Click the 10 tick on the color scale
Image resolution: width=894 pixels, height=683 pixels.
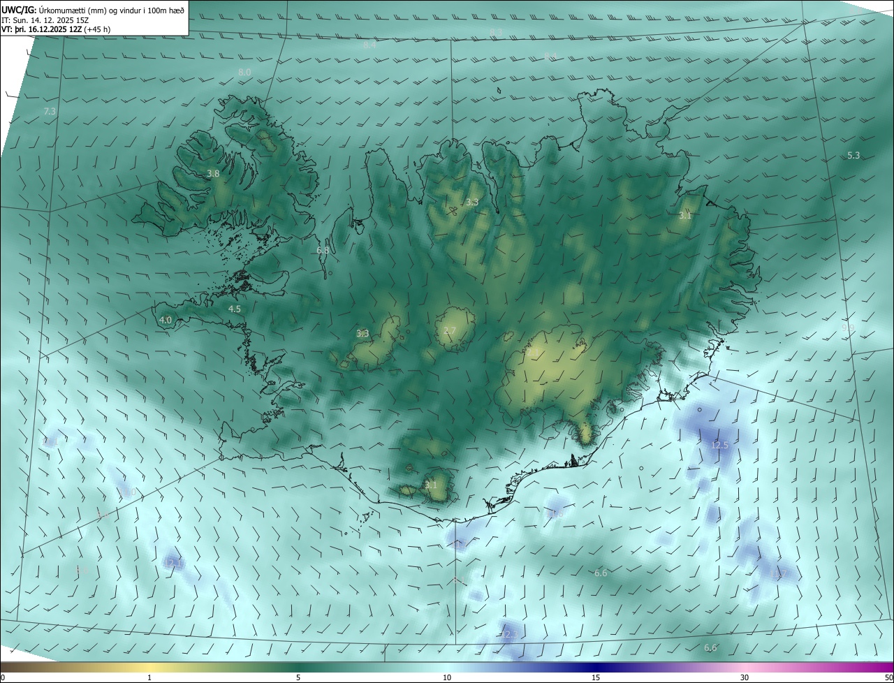point(447,677)
